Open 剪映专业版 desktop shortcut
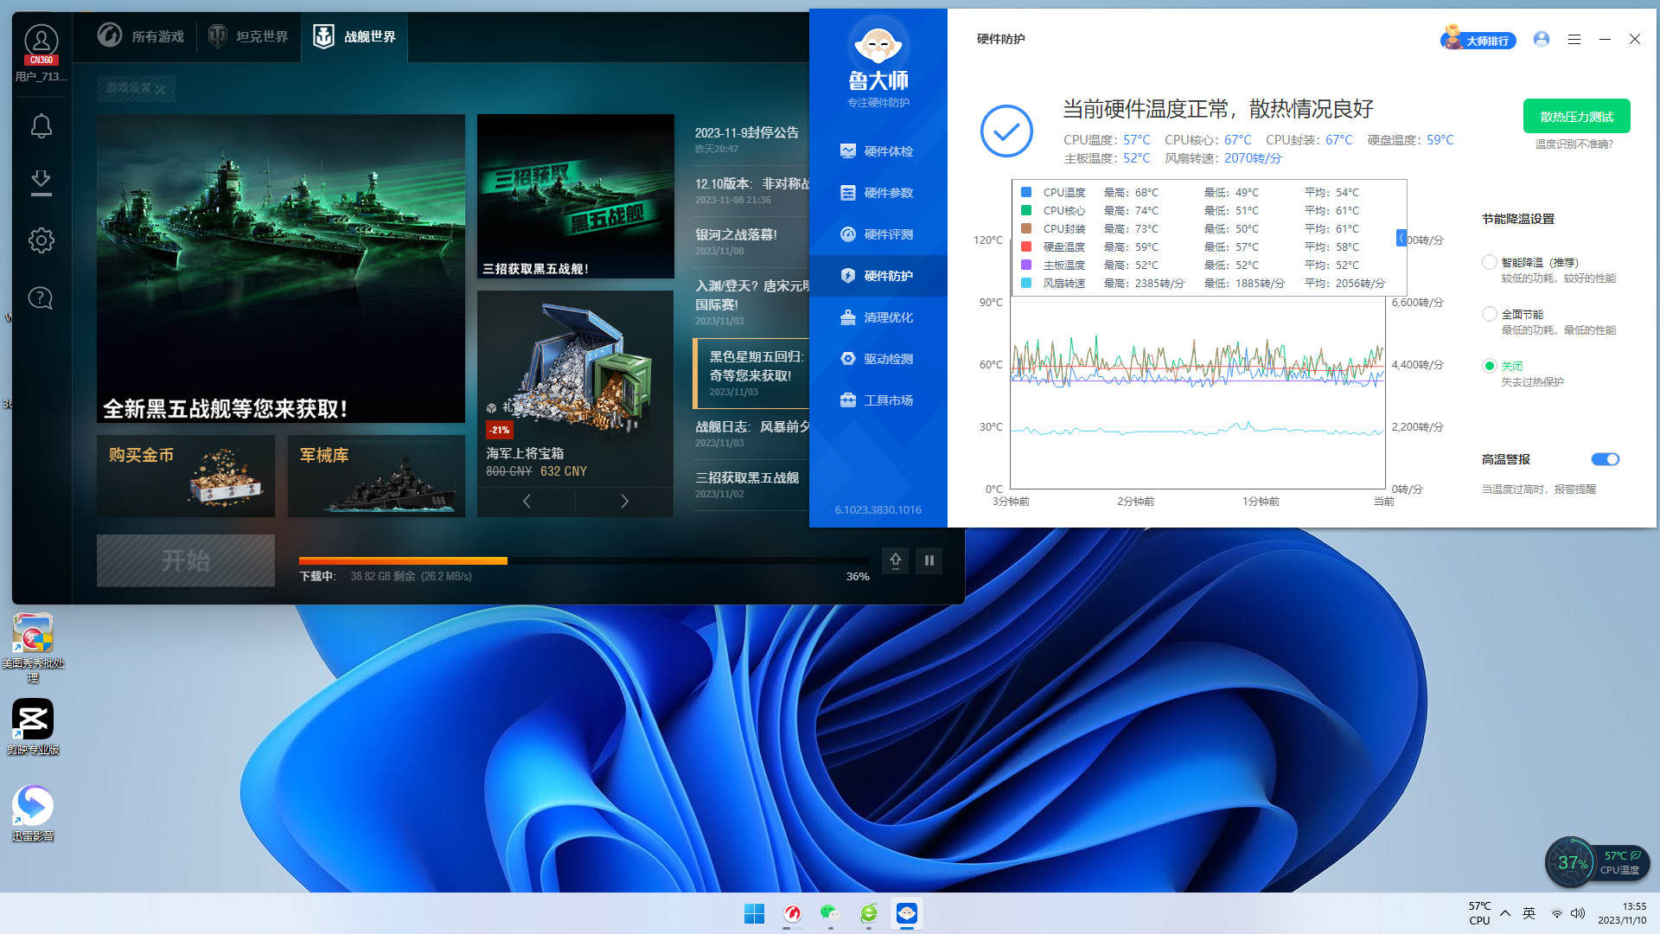1660x934 pixels. pos(33,727)
